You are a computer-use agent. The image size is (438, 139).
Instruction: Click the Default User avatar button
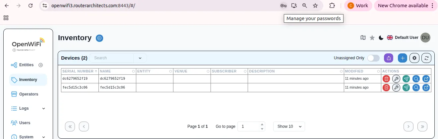[x=425, y=38]
